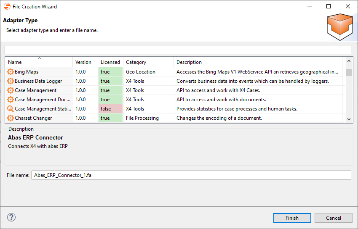Click the Bing Maps adapter icon
This screenshot has width=358, height=229.
[x=11, y=72]
